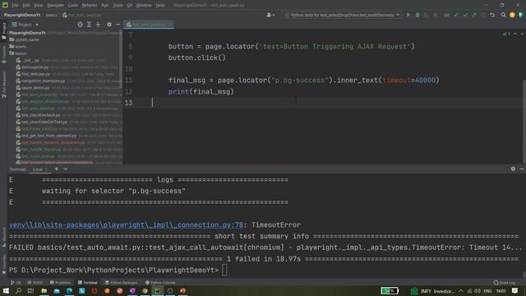Follow the _connection.py:78 link in terminal
Image resolution: width=526 pixels, height=296 pixels.
point(126,224)
